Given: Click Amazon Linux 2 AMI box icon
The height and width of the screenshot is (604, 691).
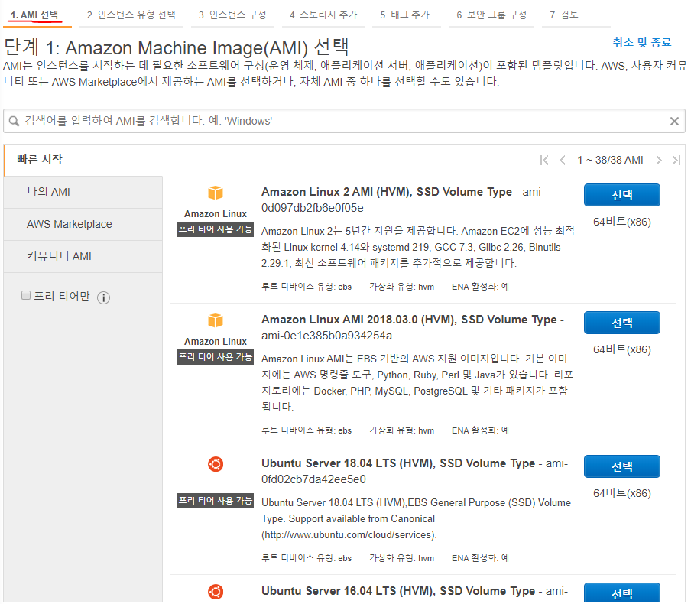Looking at the screenshot, I should click(216, 193).
